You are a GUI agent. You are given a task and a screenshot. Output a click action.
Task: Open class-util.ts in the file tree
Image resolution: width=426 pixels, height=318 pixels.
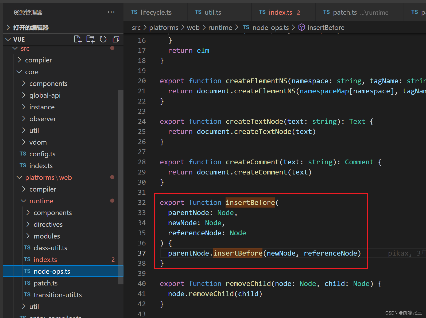click(63, 248)
